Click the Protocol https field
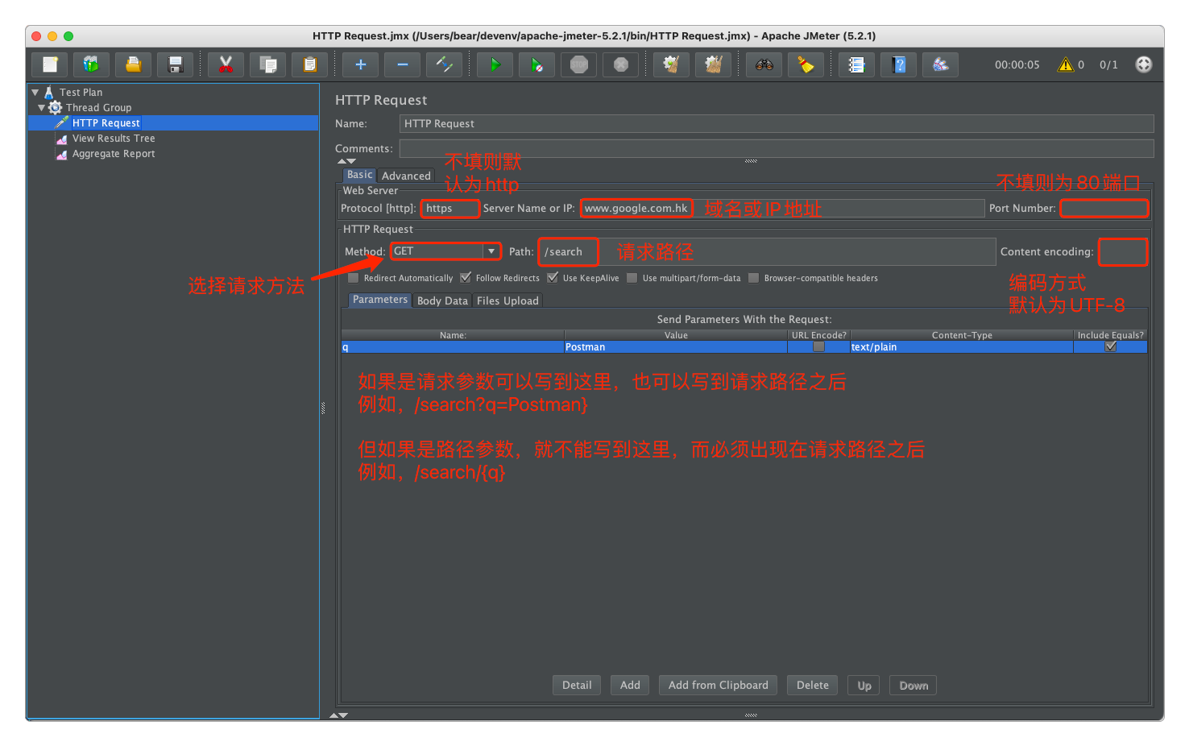 tap(450, 209)
